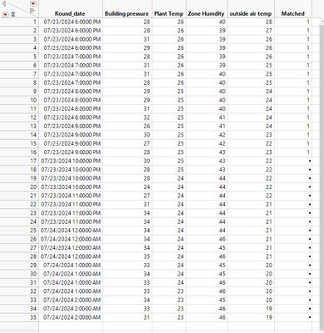This screenshot has width=324, height=333.
Task: Collapse the side panels with gray triangle
Action: click(x=4, y=3)
